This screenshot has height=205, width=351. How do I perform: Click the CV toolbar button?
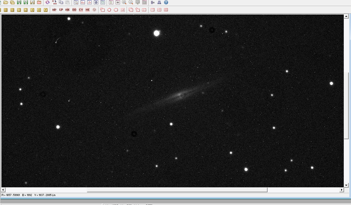point(81,10)
